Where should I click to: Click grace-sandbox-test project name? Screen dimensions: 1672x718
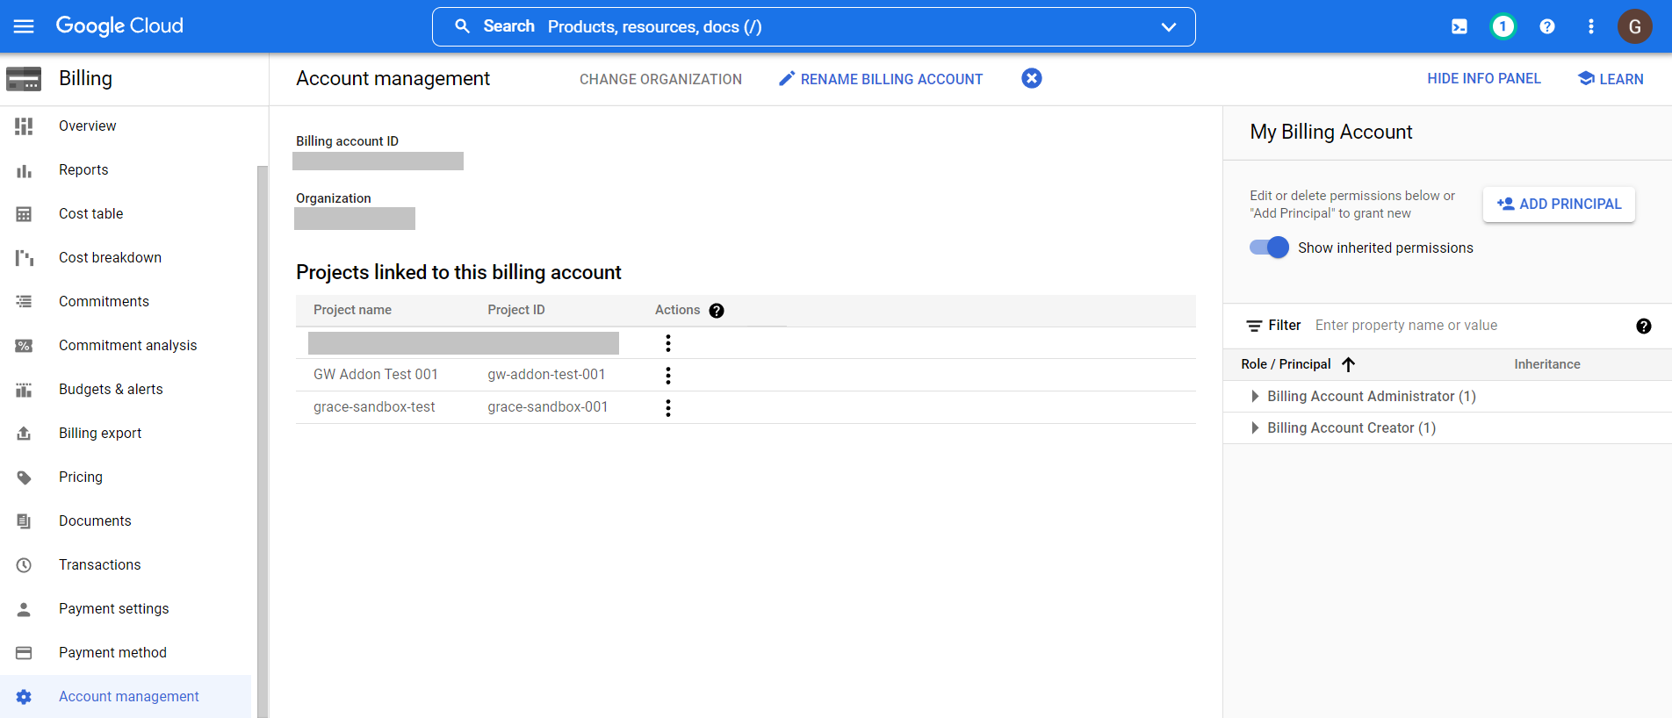(x=374, y=406)
